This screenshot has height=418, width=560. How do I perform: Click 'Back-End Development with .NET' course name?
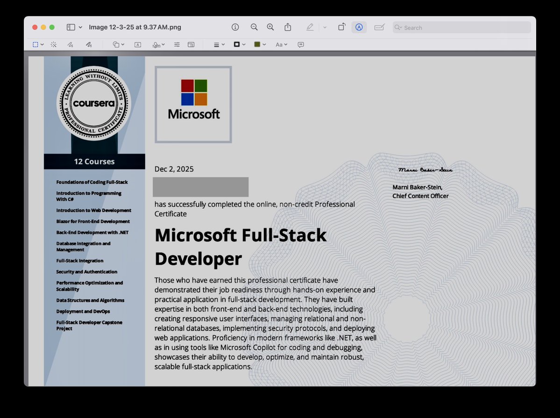point(92,233)
